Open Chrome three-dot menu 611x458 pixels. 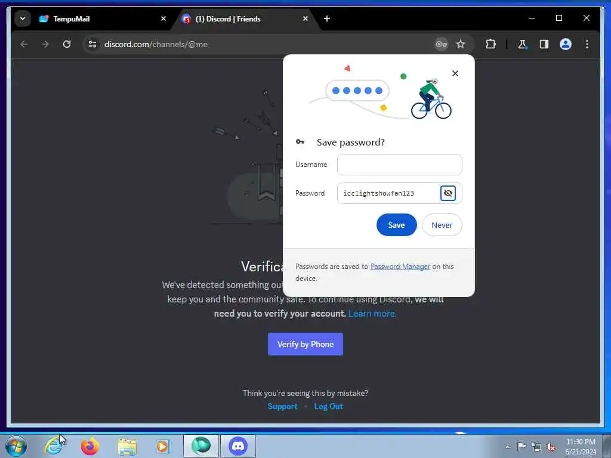587,44
